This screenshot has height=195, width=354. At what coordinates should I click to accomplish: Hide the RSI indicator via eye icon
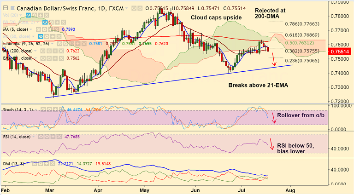(41, 137)
